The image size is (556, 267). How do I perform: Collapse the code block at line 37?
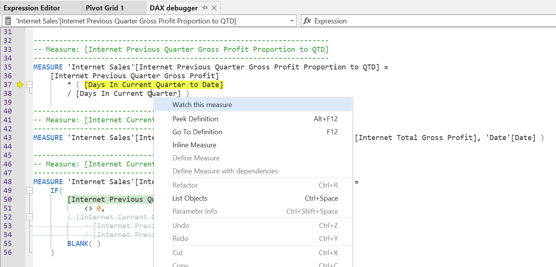(29, 85)
